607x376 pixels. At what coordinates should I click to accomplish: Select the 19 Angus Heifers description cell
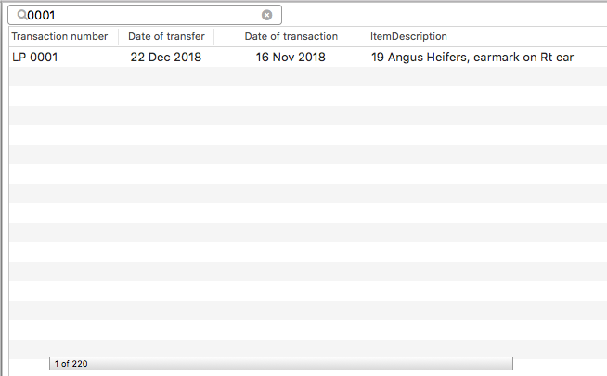(472, 58)
